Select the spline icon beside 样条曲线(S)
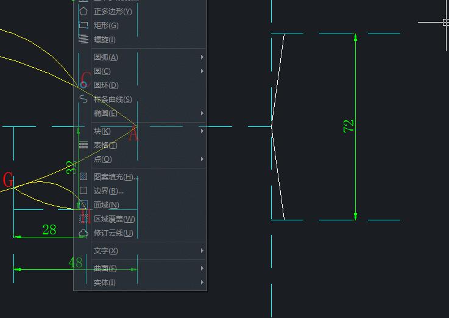Screen dimensions: 449x318 click(83, 99)
